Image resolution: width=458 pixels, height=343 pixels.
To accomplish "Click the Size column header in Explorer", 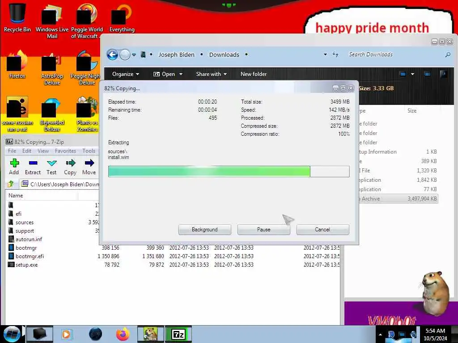I will (411, 111).
